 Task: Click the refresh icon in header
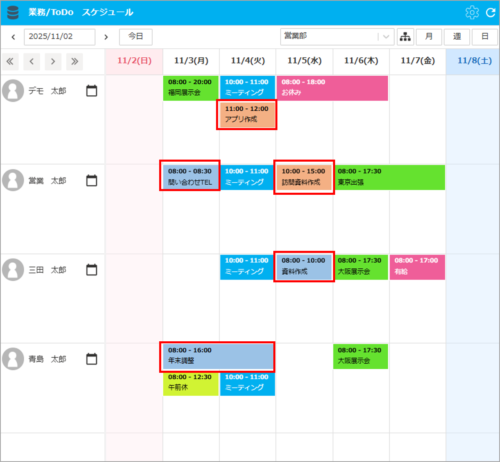tap(491, 13)
